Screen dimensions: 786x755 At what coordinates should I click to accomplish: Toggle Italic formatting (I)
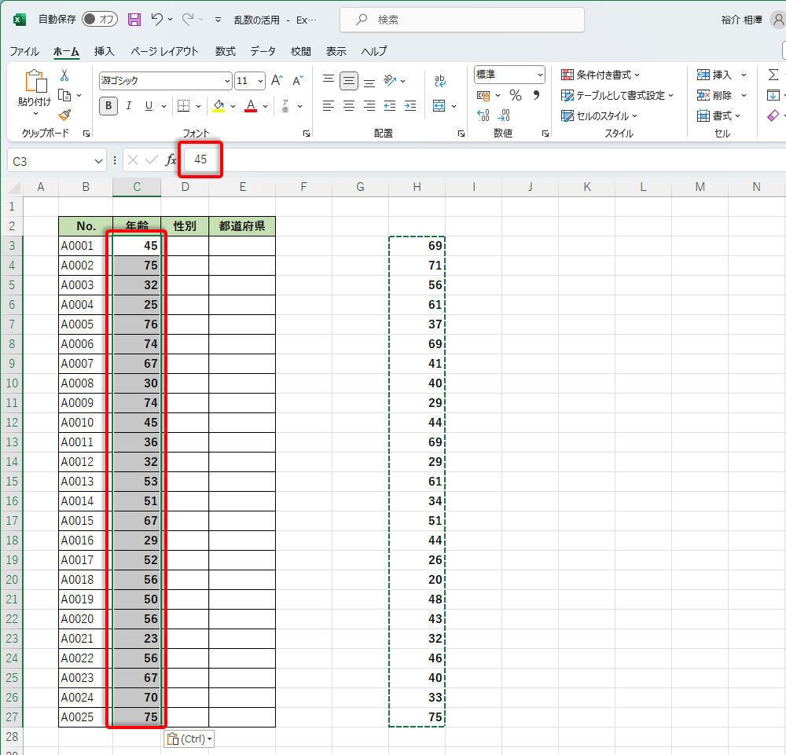click(x=128, y=106)
